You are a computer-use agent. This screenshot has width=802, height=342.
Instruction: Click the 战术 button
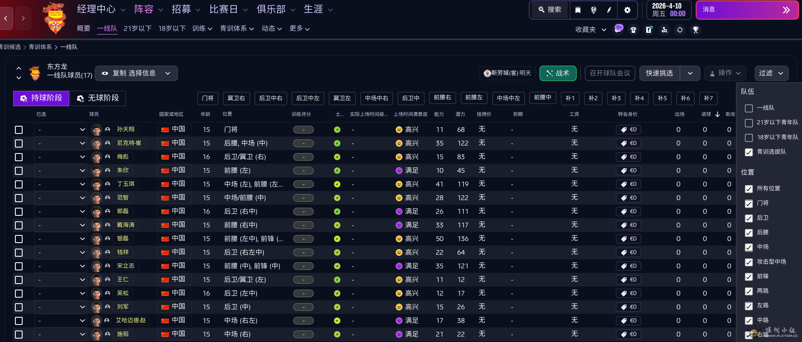click(558, 73)
